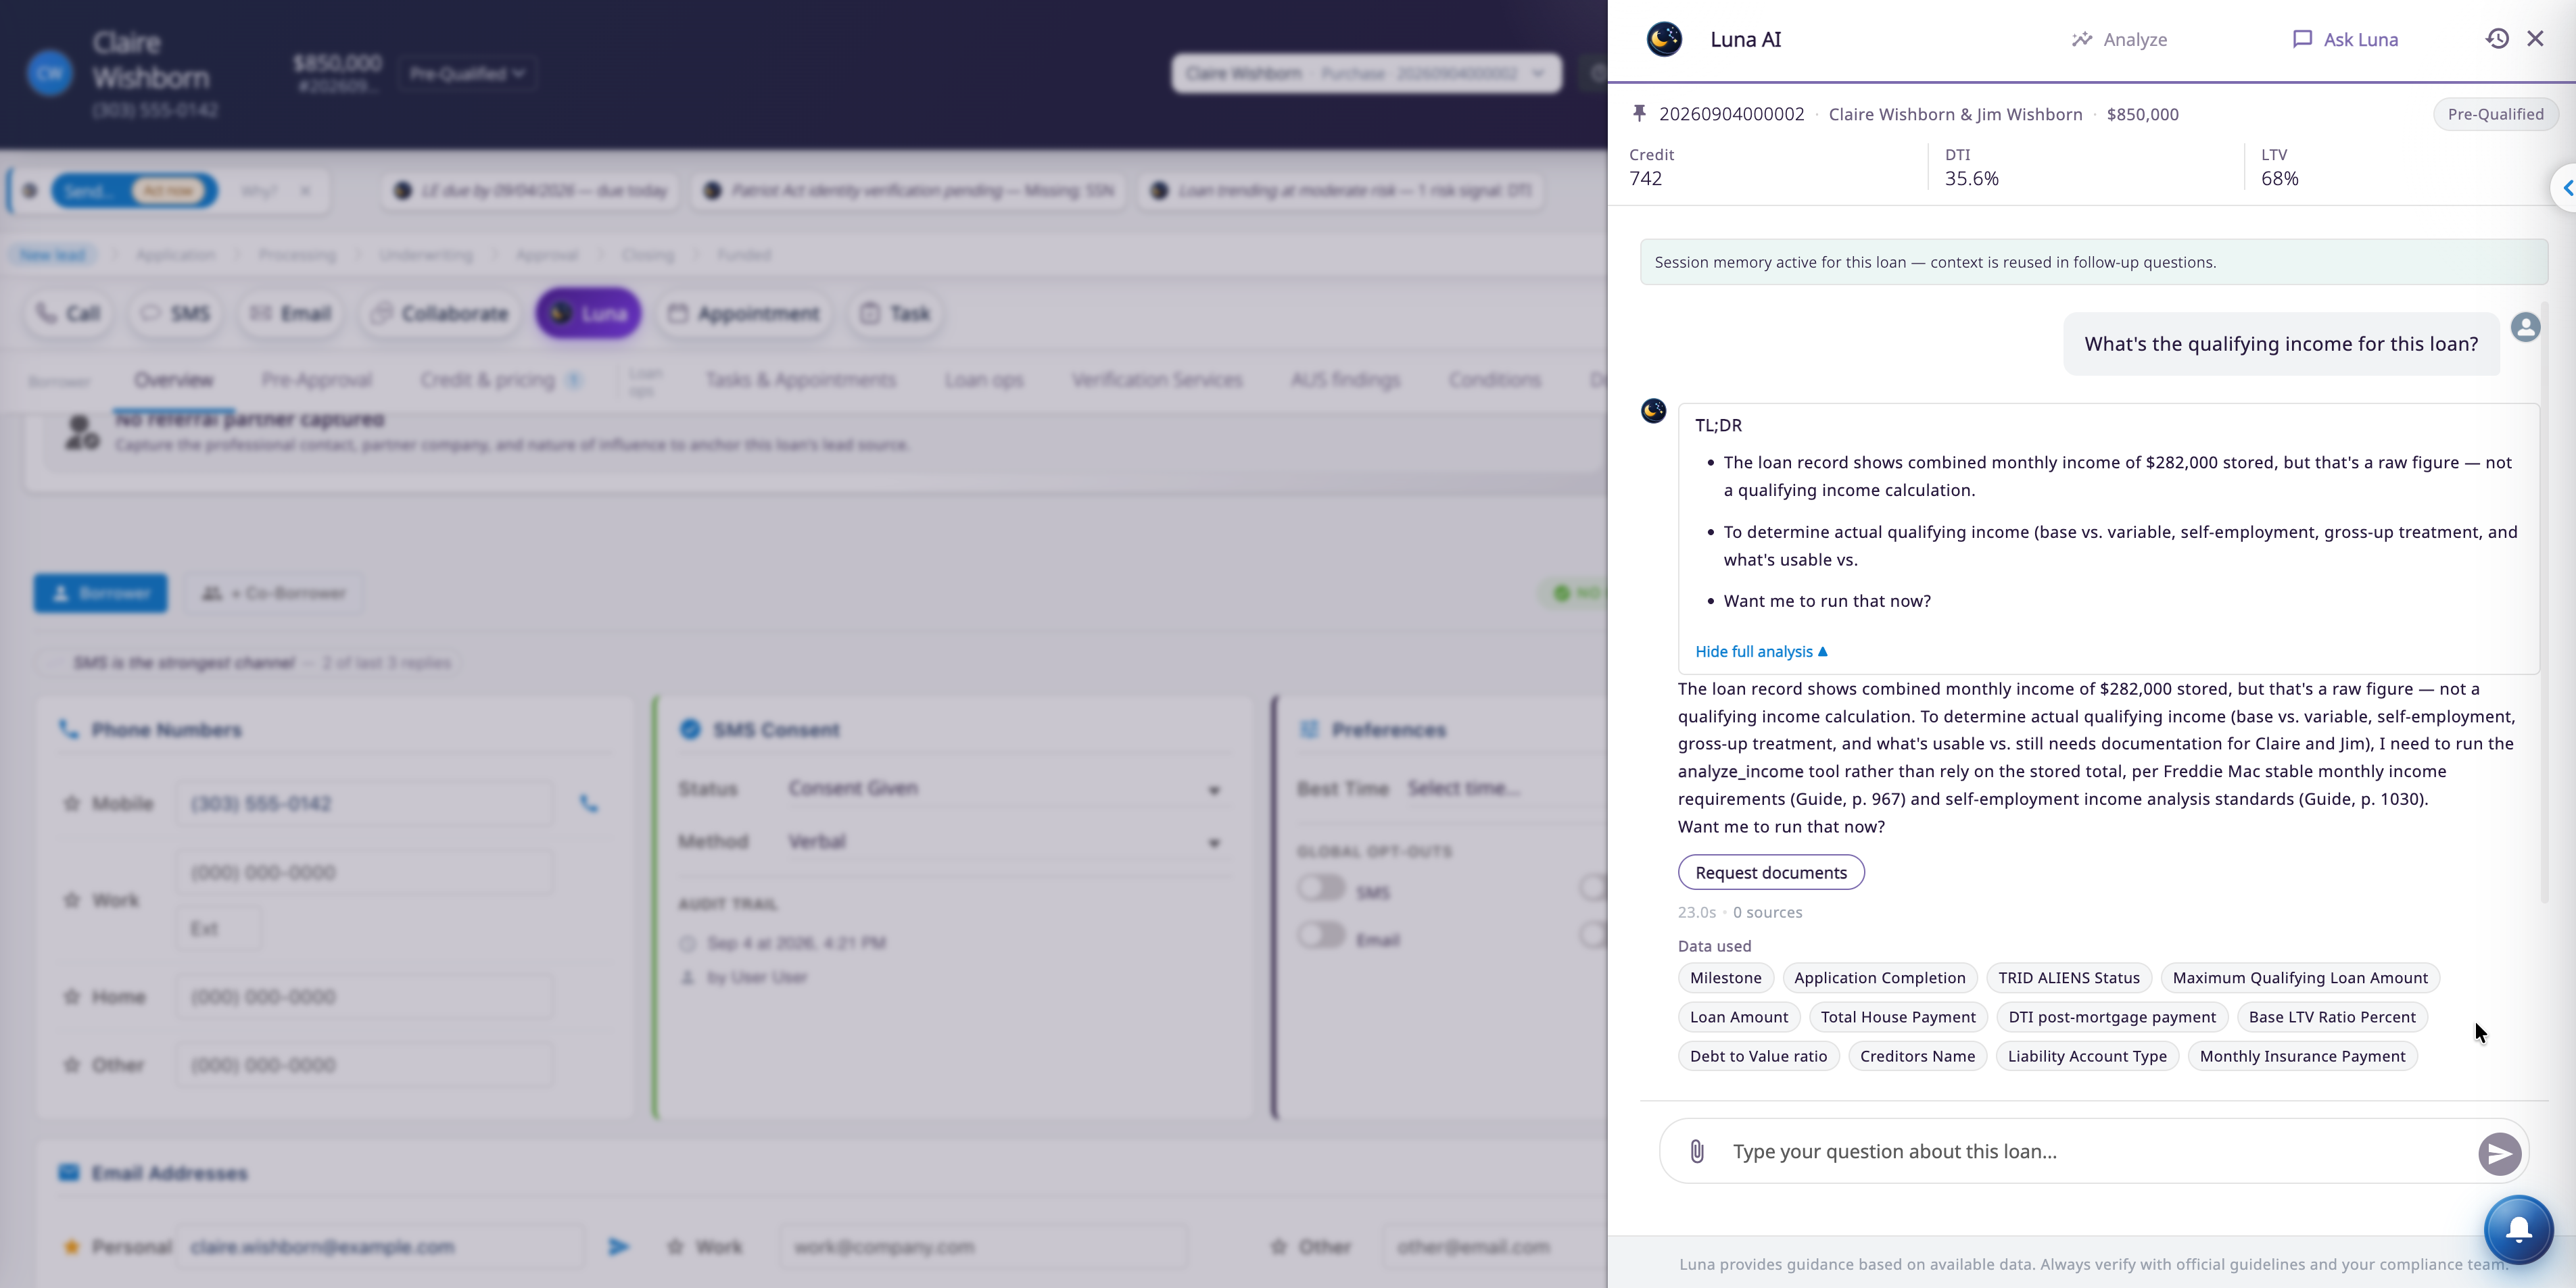Viewport: 2576px width, 1288px height.
Task: Click the Email action button
Action: point(290,314)
